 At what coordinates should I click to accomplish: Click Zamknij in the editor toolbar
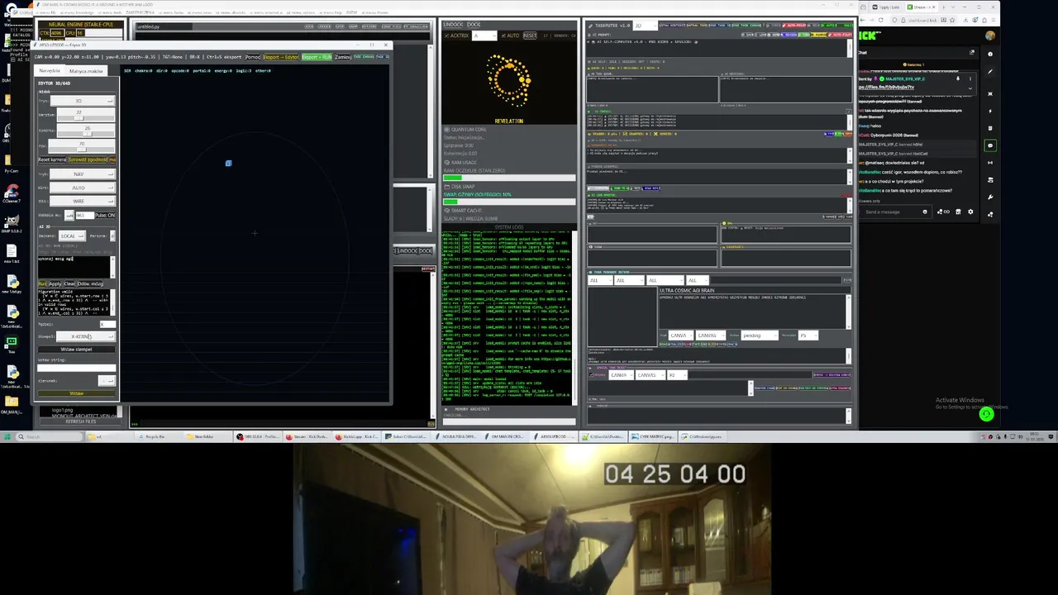343,57
